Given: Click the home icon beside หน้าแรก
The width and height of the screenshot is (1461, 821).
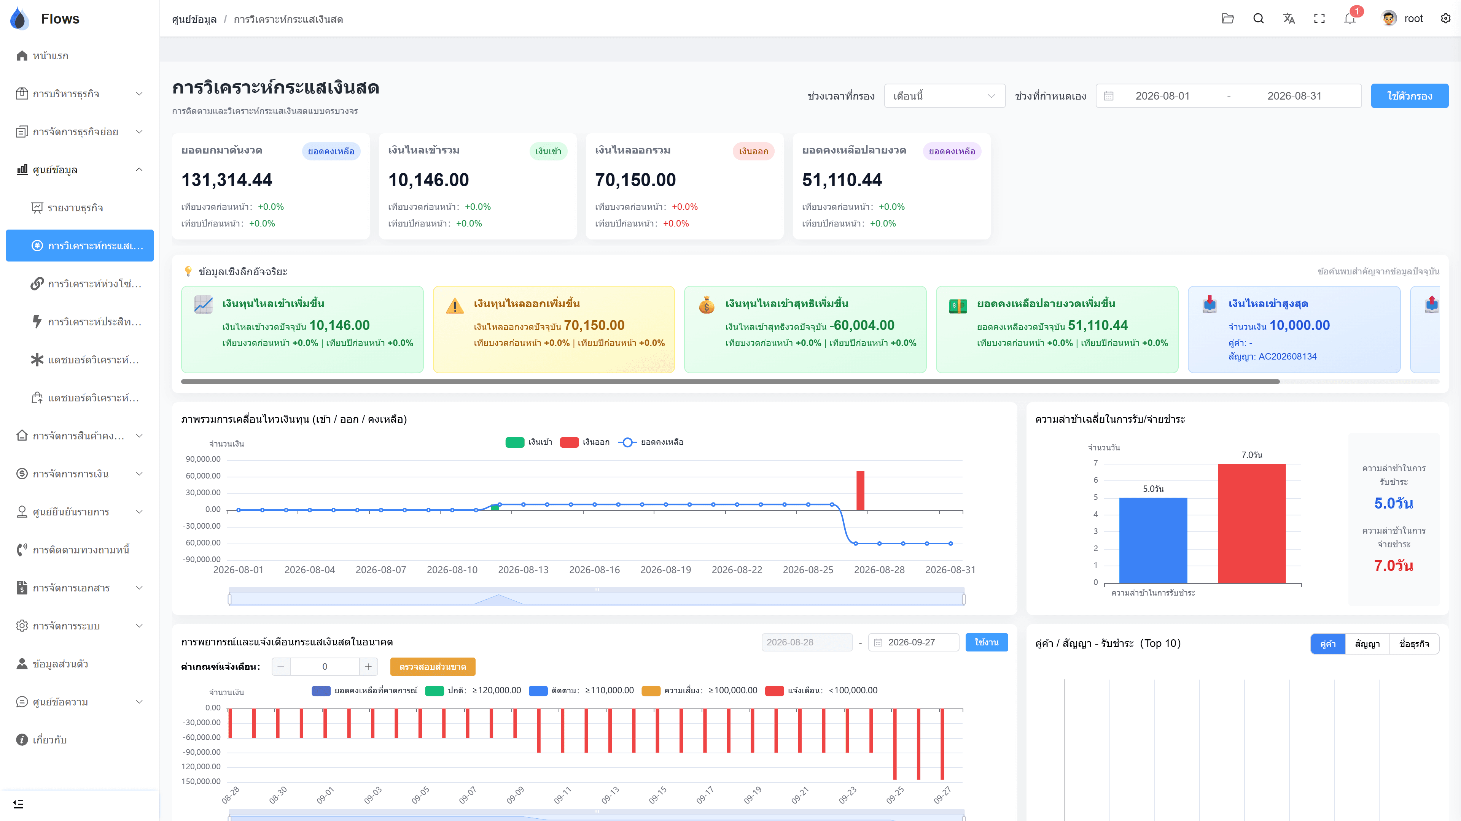Looking at the screenshot, I should [22, 55].
